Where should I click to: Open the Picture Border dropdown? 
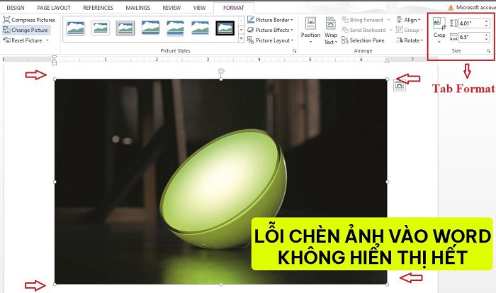click(270, 20)
